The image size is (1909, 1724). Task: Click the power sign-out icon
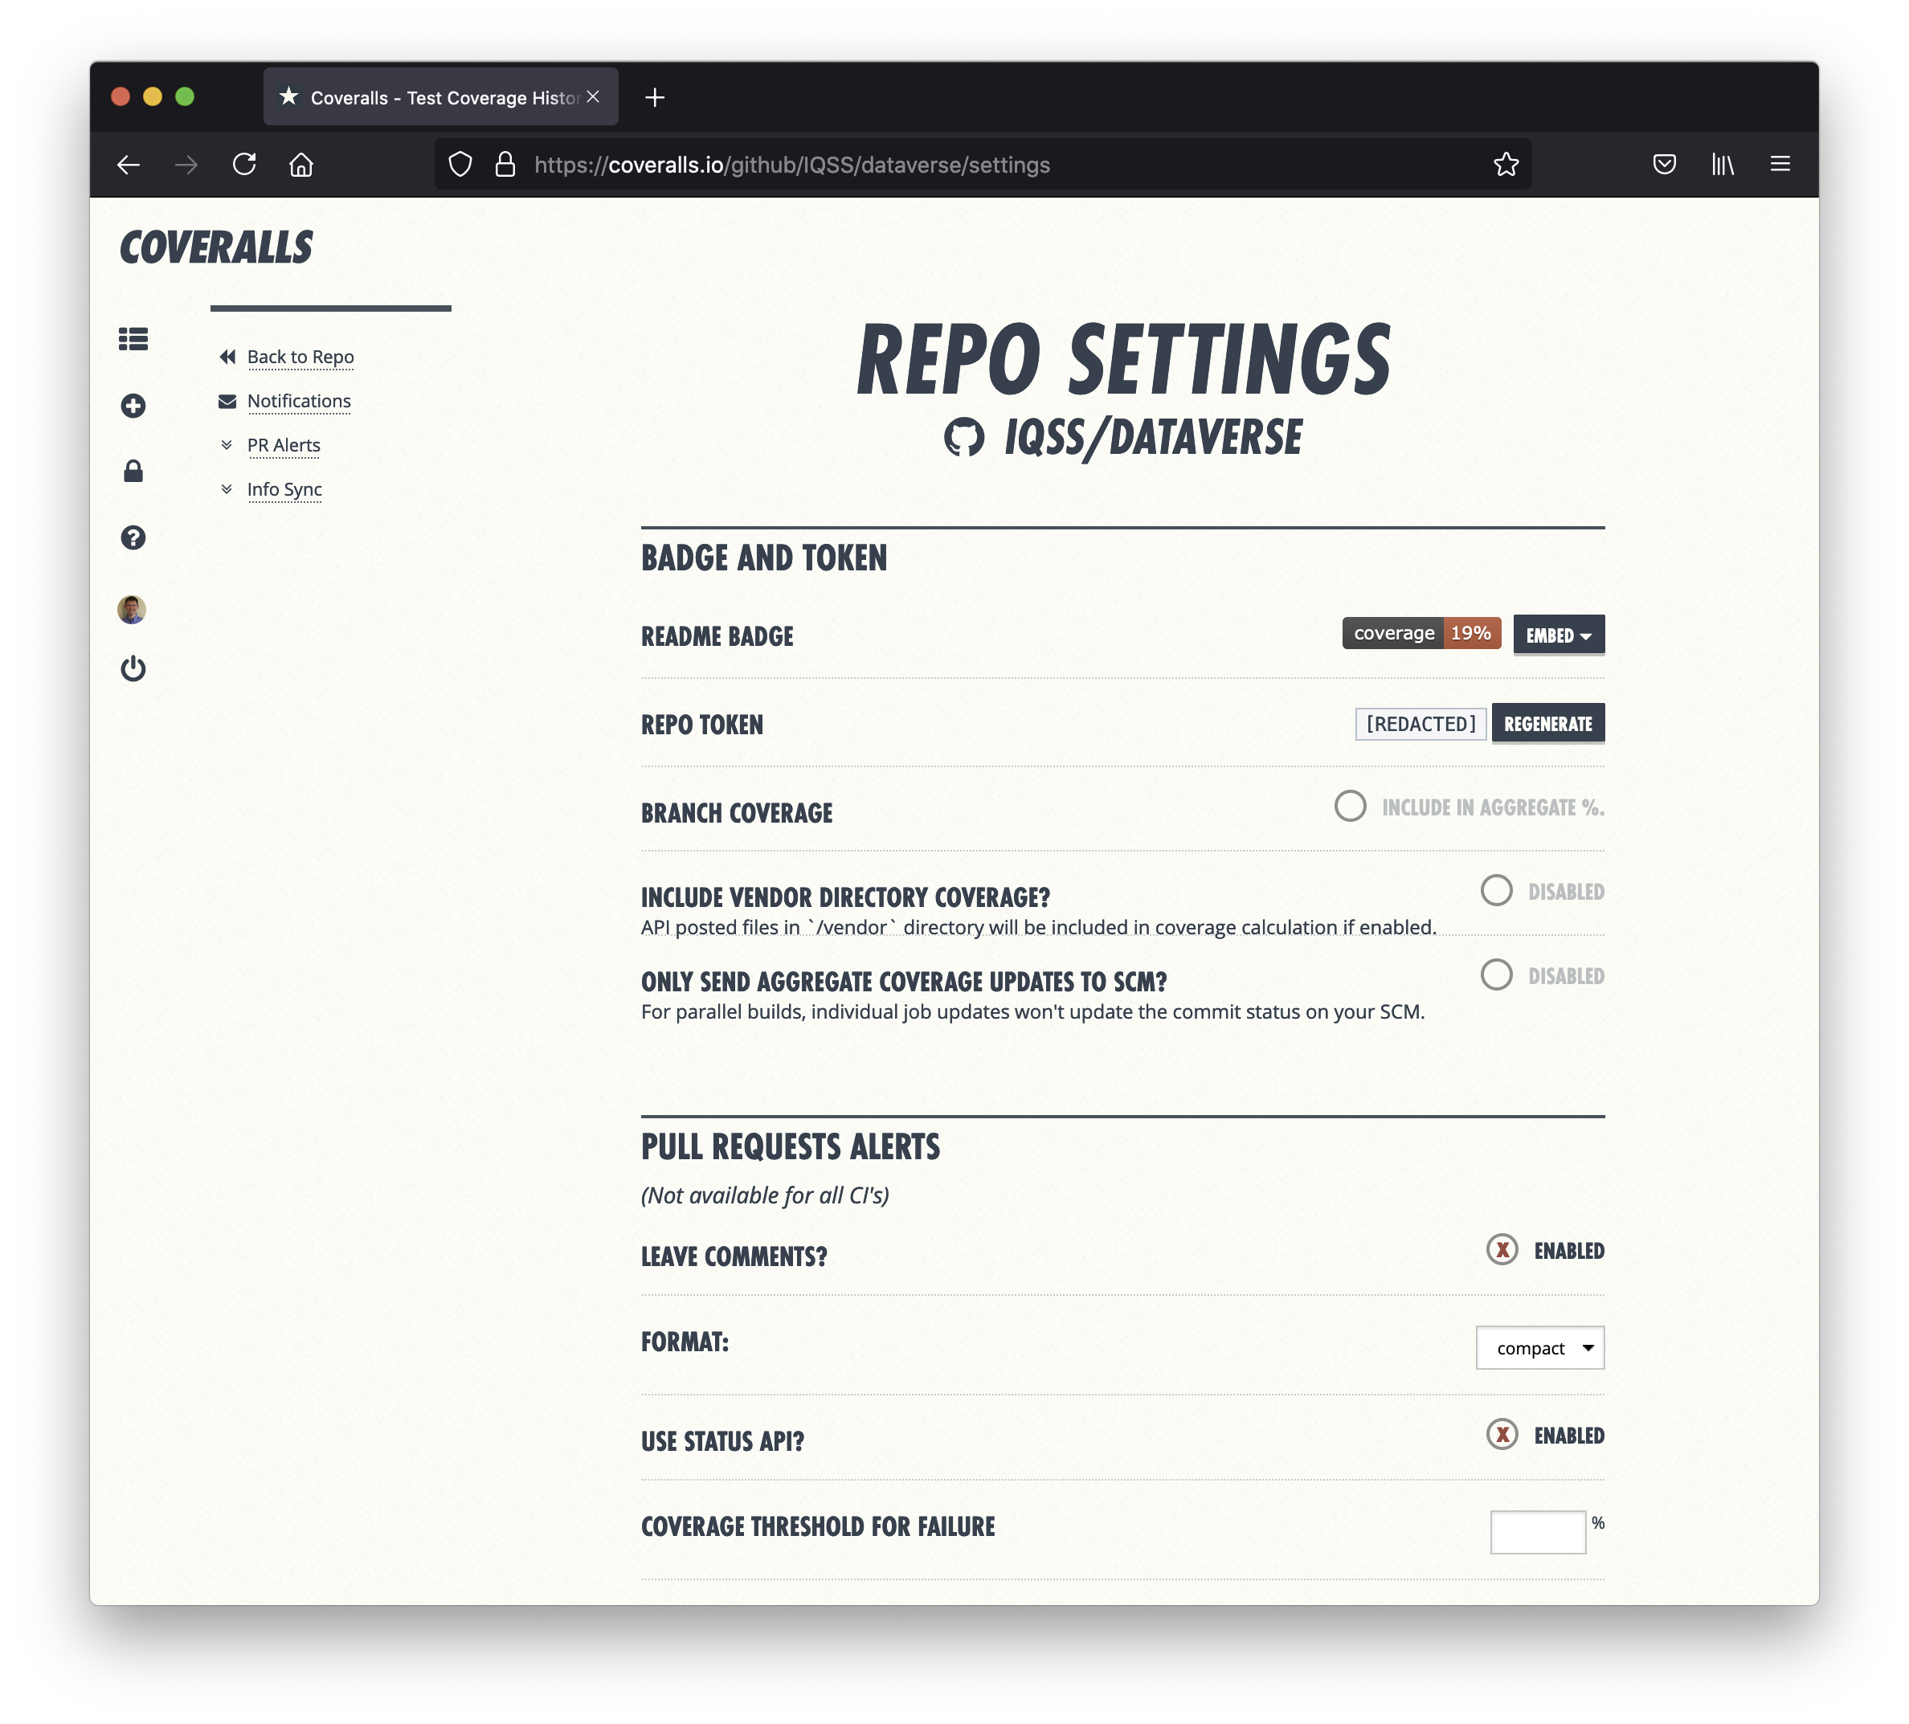133,668
